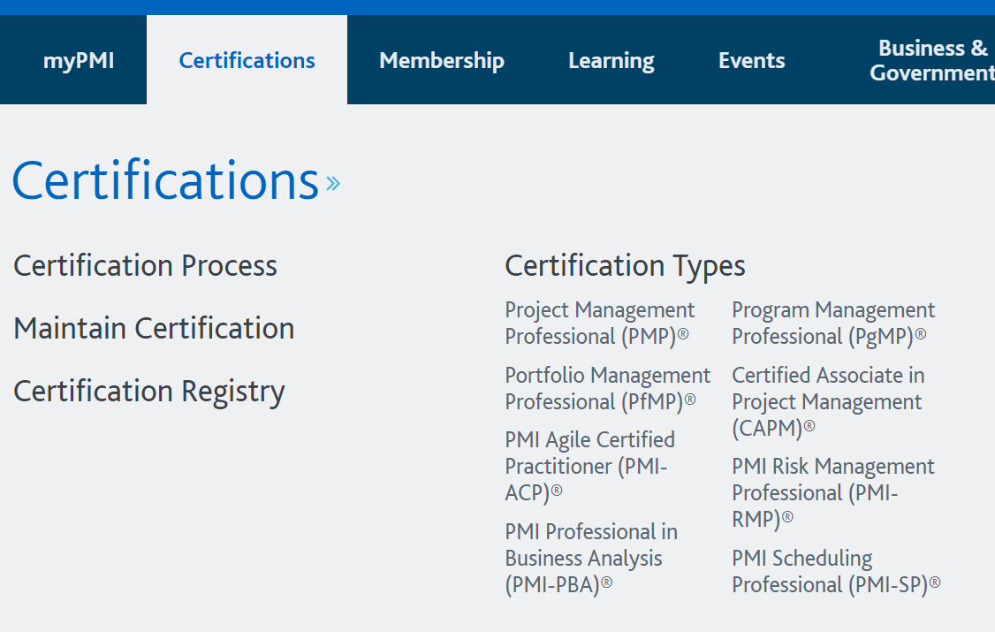Click the Certification Types heading
Screen dimensions: 995x632
[625, 265]
